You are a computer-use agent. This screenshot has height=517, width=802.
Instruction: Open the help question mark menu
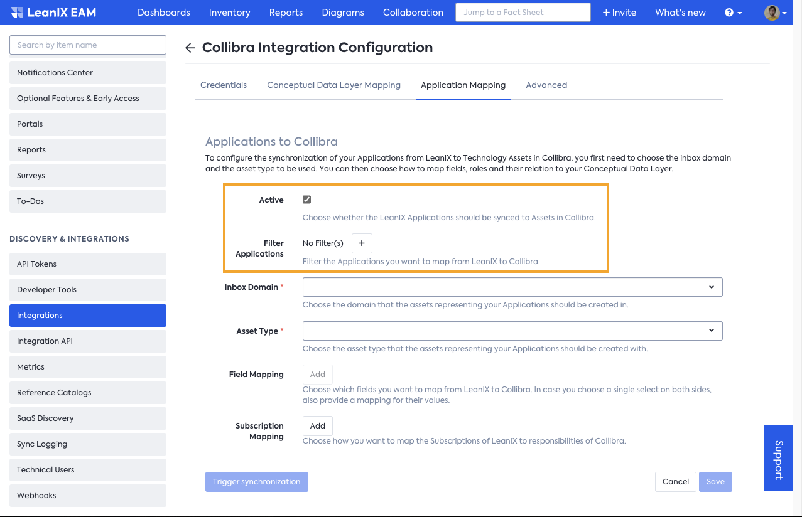coord(733,13)
